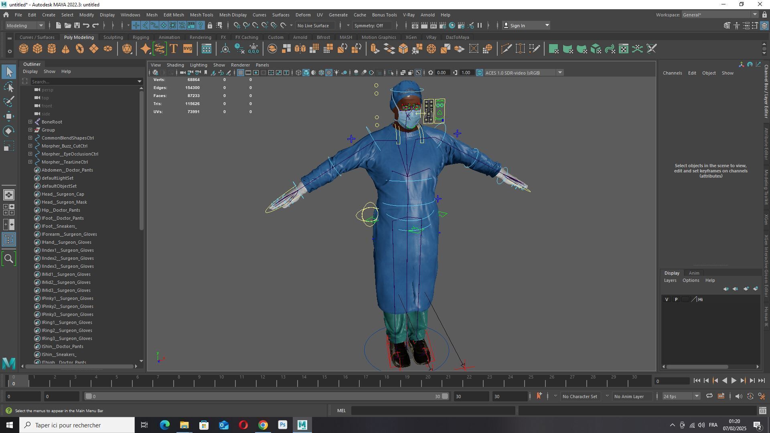Activate the Move tool in toolbox

tap(9, 116)
